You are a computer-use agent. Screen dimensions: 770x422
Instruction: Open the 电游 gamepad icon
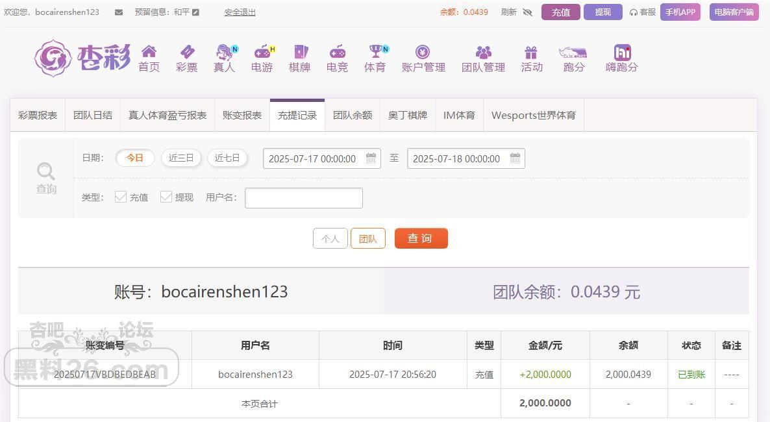pos(263,51)
